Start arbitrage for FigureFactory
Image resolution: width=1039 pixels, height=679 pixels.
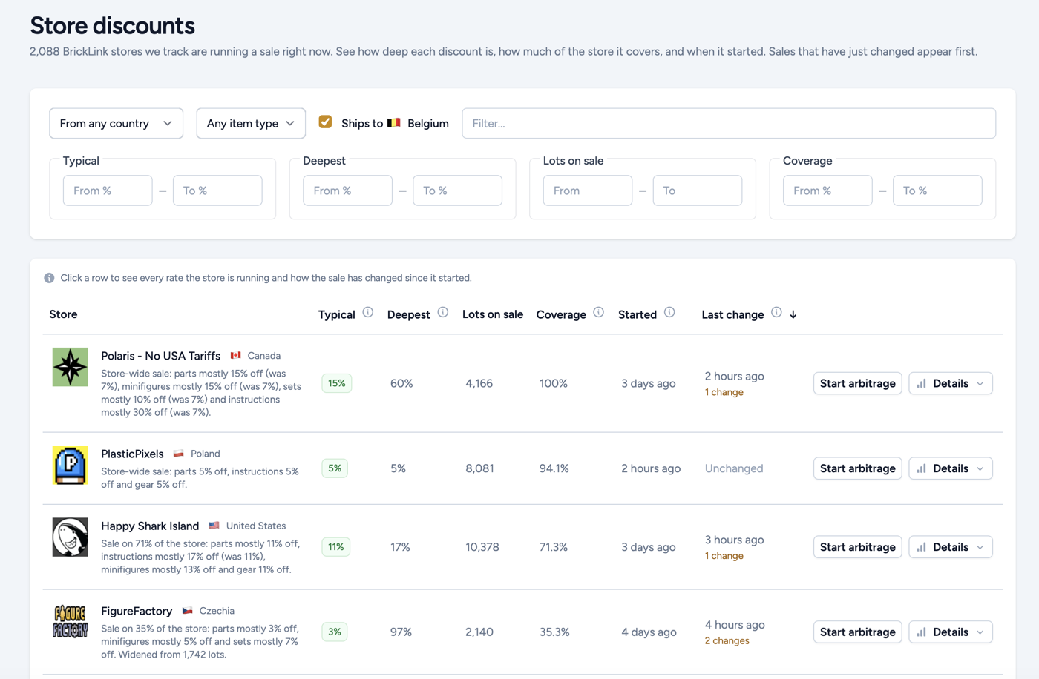[858, 632]
